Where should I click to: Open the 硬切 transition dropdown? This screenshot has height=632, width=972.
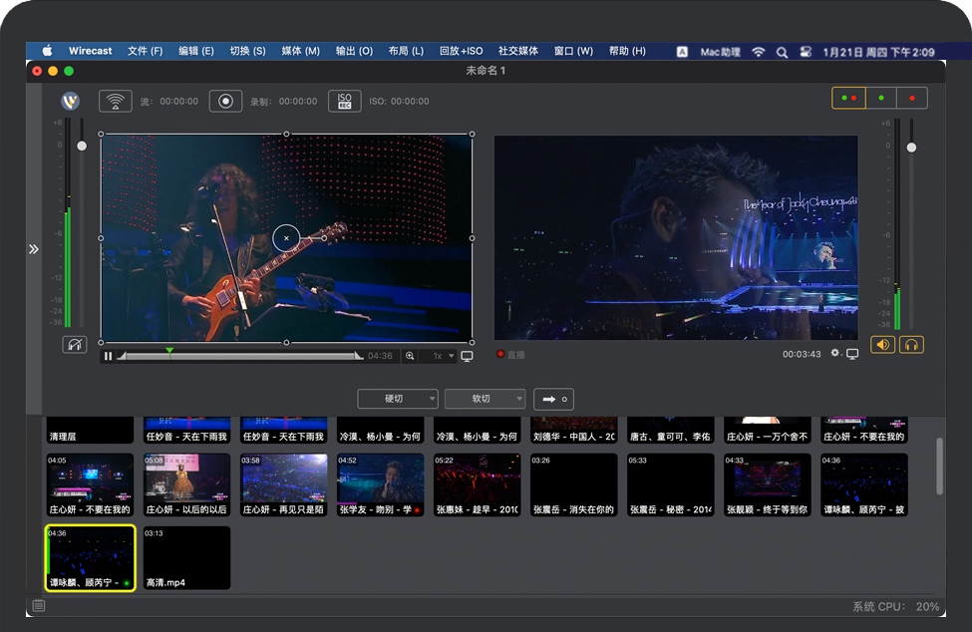(398, 399)
